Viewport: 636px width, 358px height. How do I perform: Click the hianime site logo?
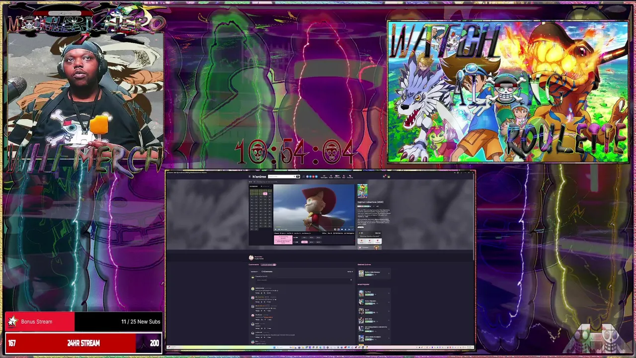[259, 177]
